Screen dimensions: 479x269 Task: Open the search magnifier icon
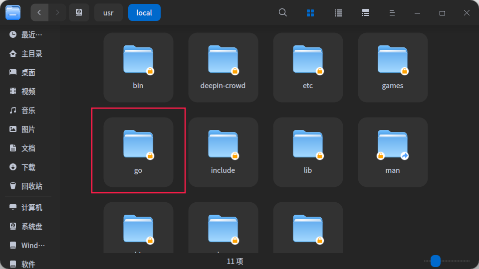coord(282,12)
